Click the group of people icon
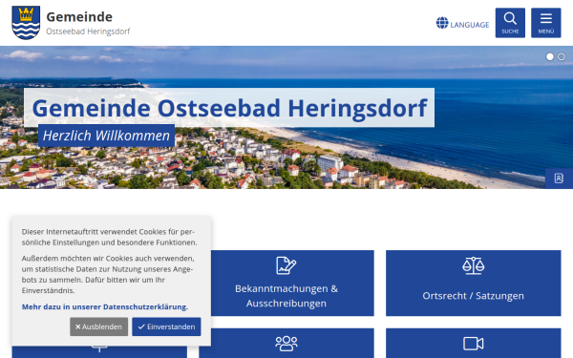The width and height of the screenshot is (573, 358). pyautogui.click(x=286, y=344)
